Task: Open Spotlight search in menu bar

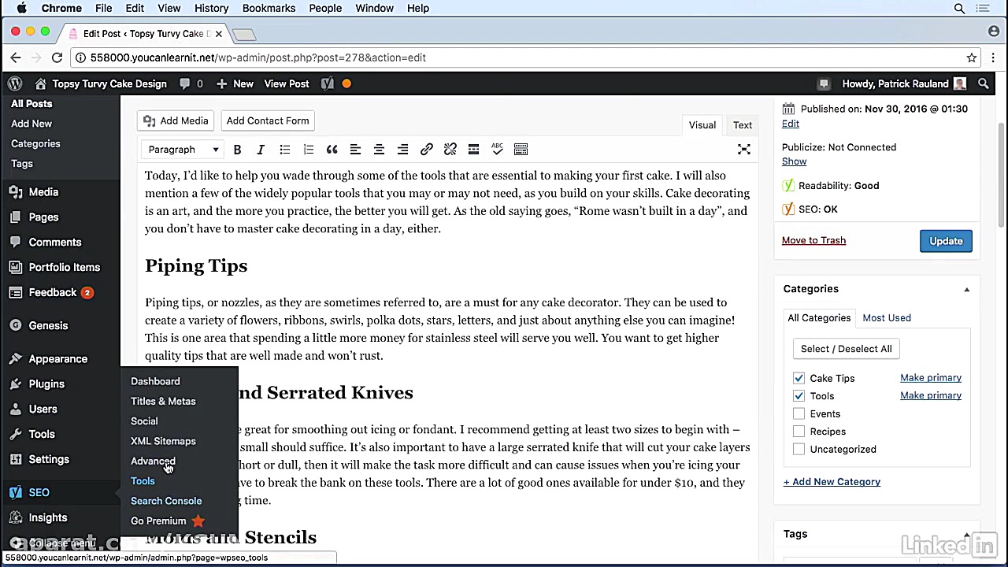Action: click(959, 8)
